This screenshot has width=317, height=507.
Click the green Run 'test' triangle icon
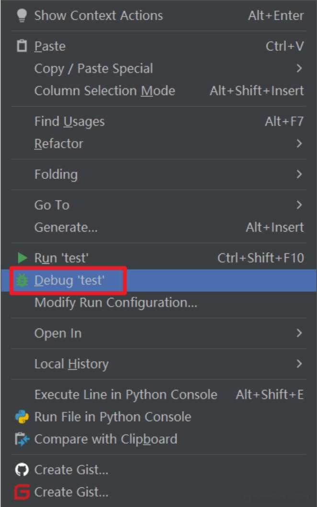tap(23, 258)
